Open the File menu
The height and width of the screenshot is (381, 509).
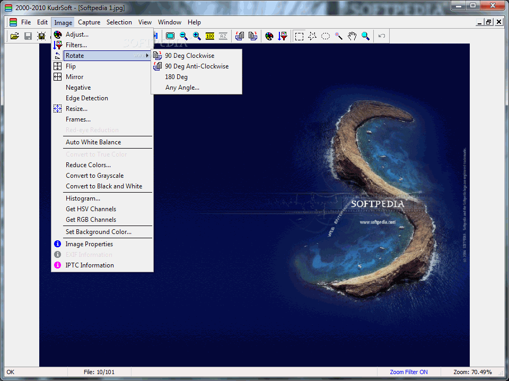tap(26, 22)
